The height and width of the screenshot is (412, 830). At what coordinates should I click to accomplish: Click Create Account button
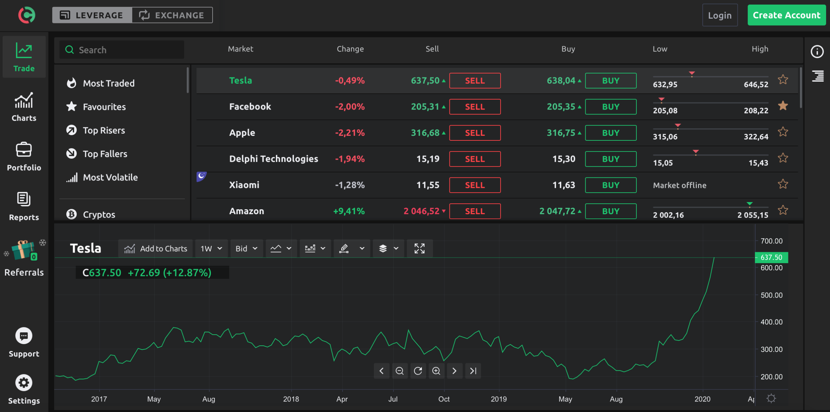pos(786,15)
